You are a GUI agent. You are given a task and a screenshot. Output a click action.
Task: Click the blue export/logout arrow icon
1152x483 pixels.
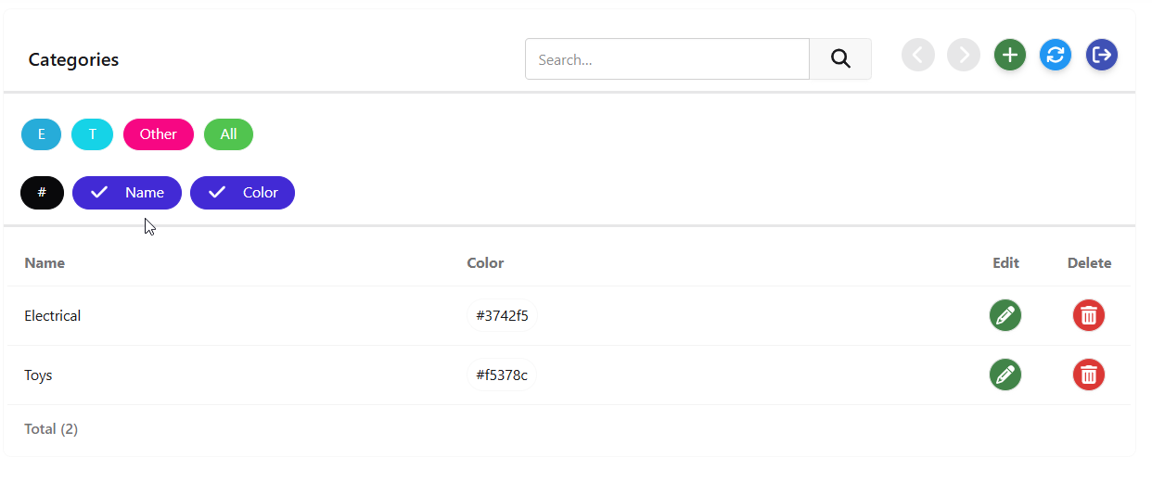(x=1101, y=56)
